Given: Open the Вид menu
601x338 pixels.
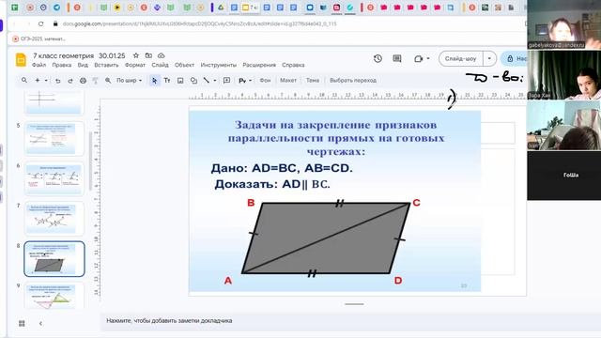Looking at the screenshot, I should [83, 65].
